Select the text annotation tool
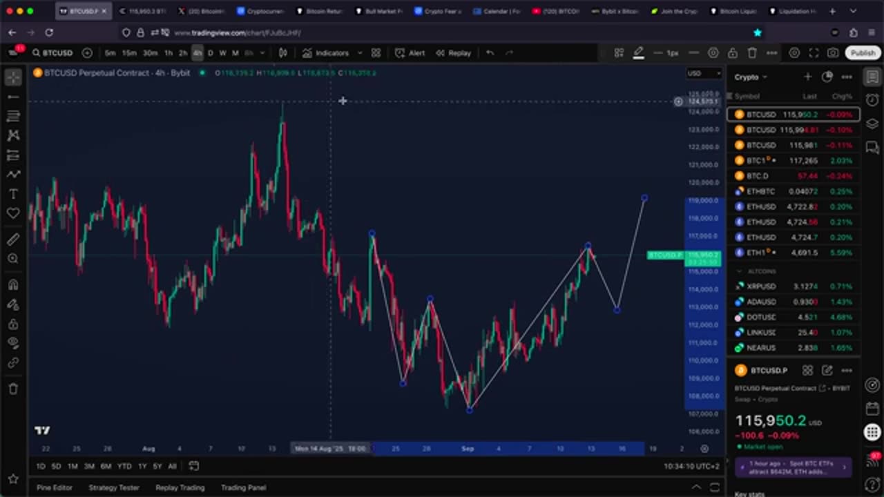 click(x=13, y=194)
